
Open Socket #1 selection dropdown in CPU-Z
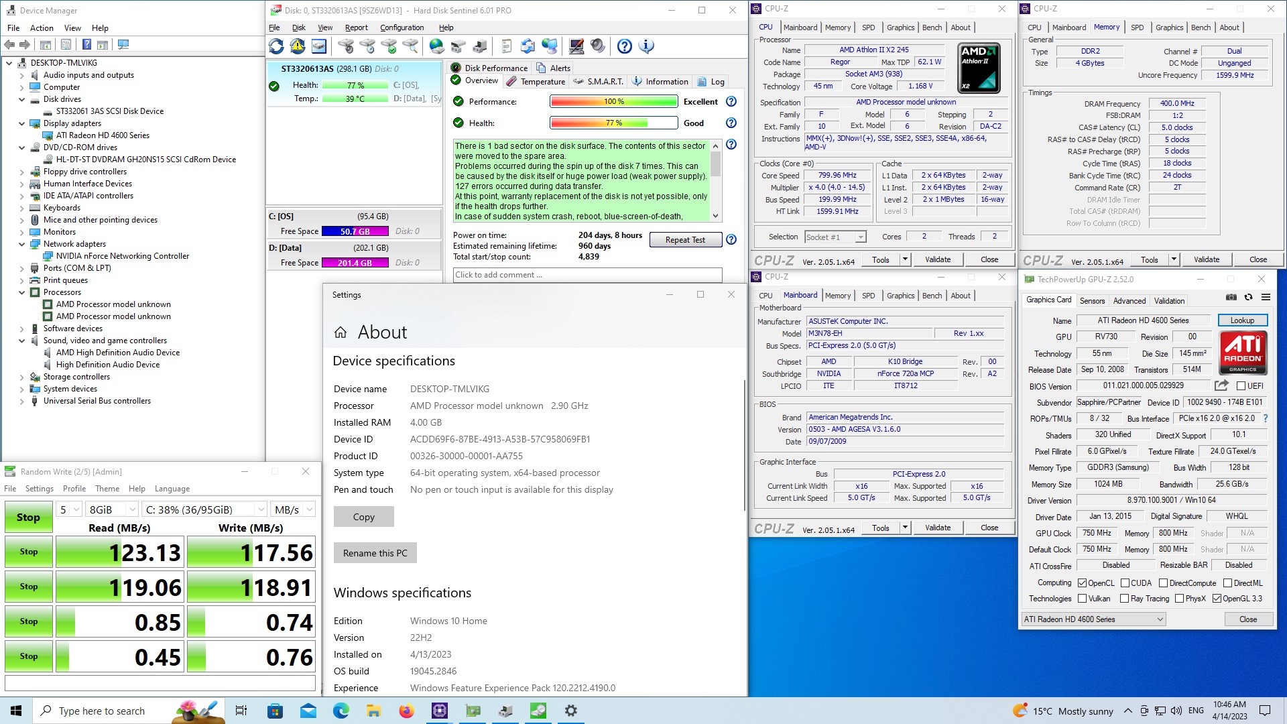click(835, 237)
